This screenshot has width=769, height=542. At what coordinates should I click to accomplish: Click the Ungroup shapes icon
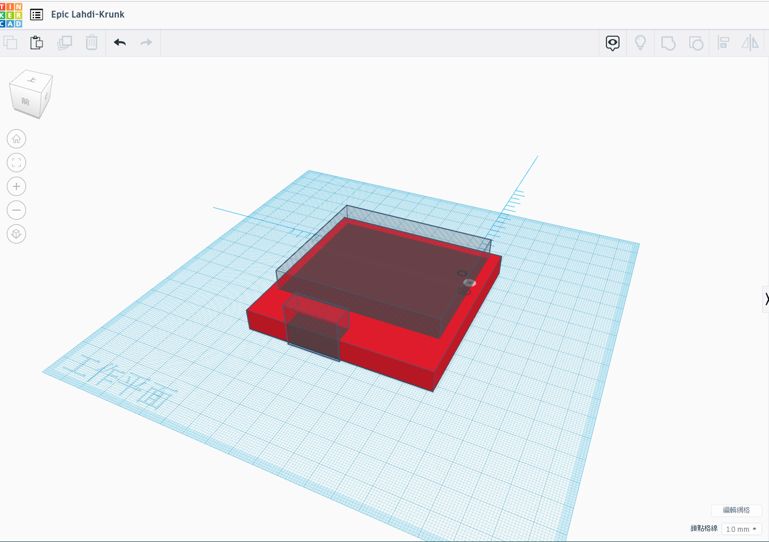[x=696, y=43]
